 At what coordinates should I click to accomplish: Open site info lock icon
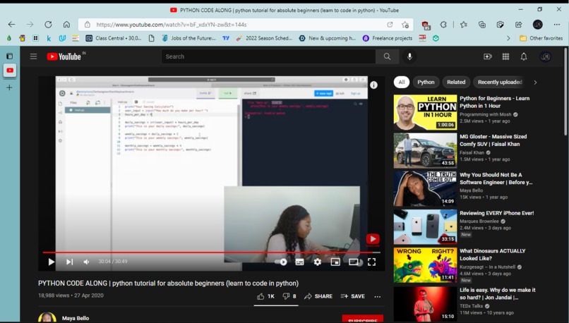pos(87,24)
